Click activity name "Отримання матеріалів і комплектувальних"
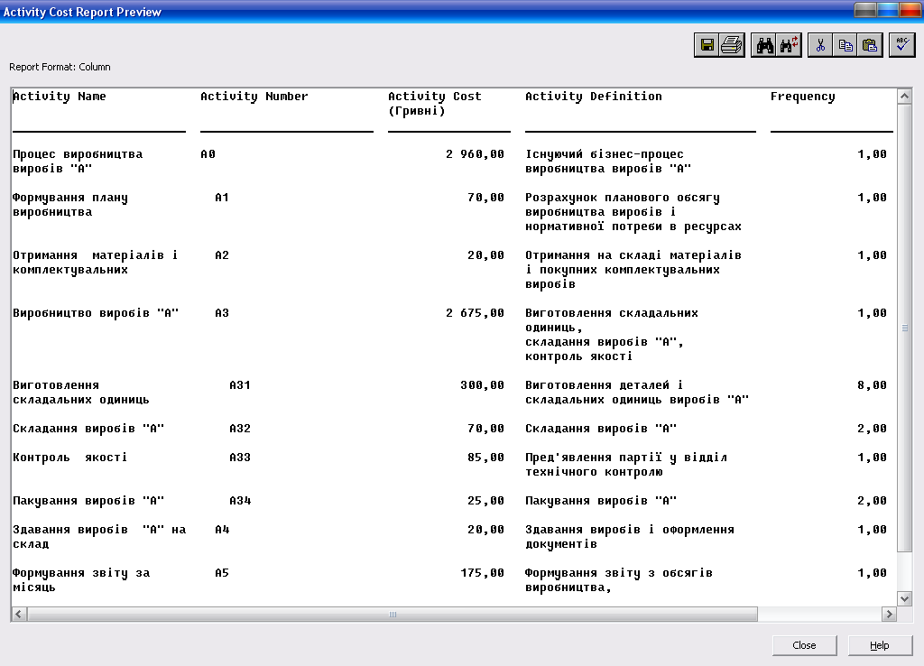Screen dimensions: 924x666 pyautogui.click(x=95, y=263)
